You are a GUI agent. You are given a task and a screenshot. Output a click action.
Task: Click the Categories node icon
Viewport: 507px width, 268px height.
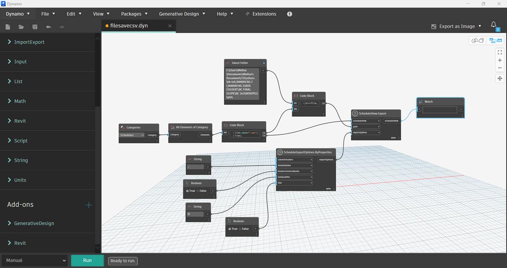click(x=123, y=127)
